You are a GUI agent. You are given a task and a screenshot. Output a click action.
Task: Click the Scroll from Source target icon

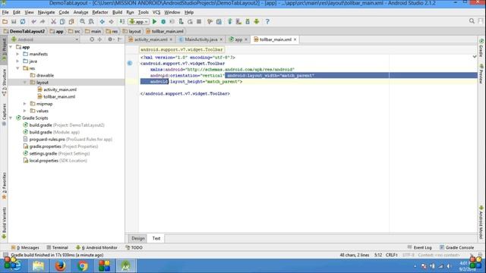pyautogui.click(x=92, y=39)
